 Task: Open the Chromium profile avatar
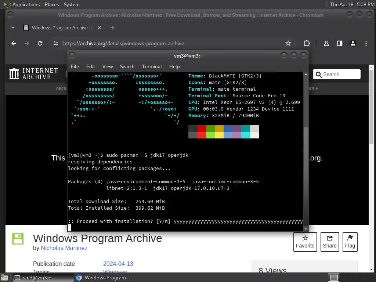[353, 43]
